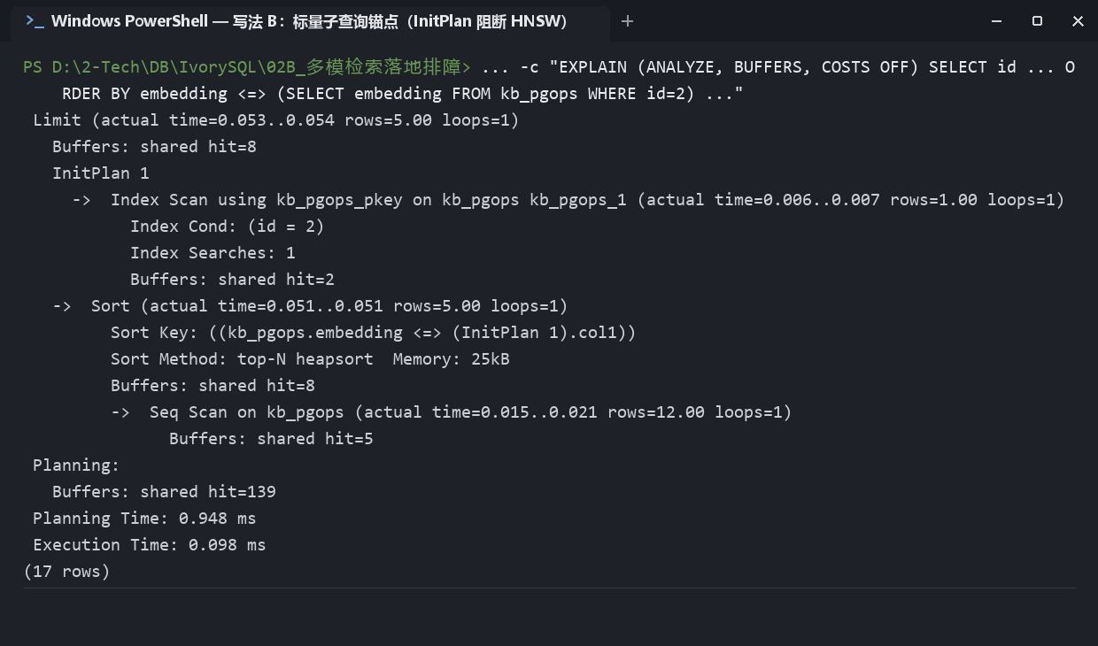Click the Sort Key line text

374,333
